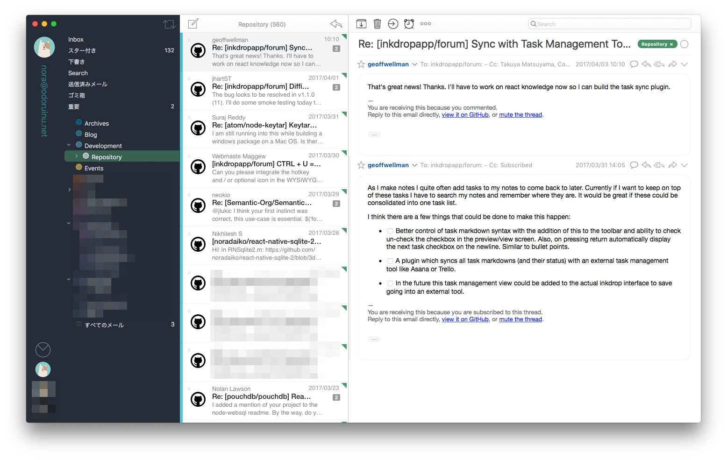Open Suraj Reddy atom/node-keytar message

coord(265,129)
